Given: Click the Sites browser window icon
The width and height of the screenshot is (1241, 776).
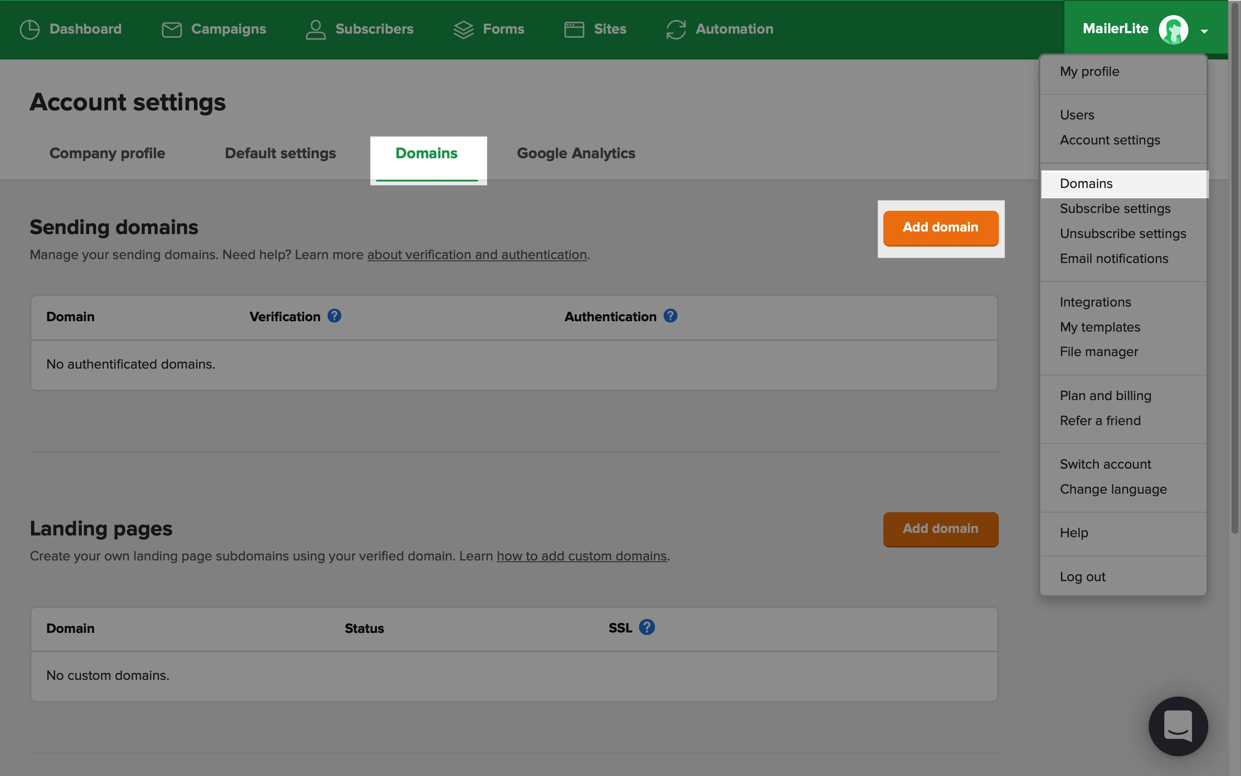Looking at the screenshot, I should click(x=574, y=29).
